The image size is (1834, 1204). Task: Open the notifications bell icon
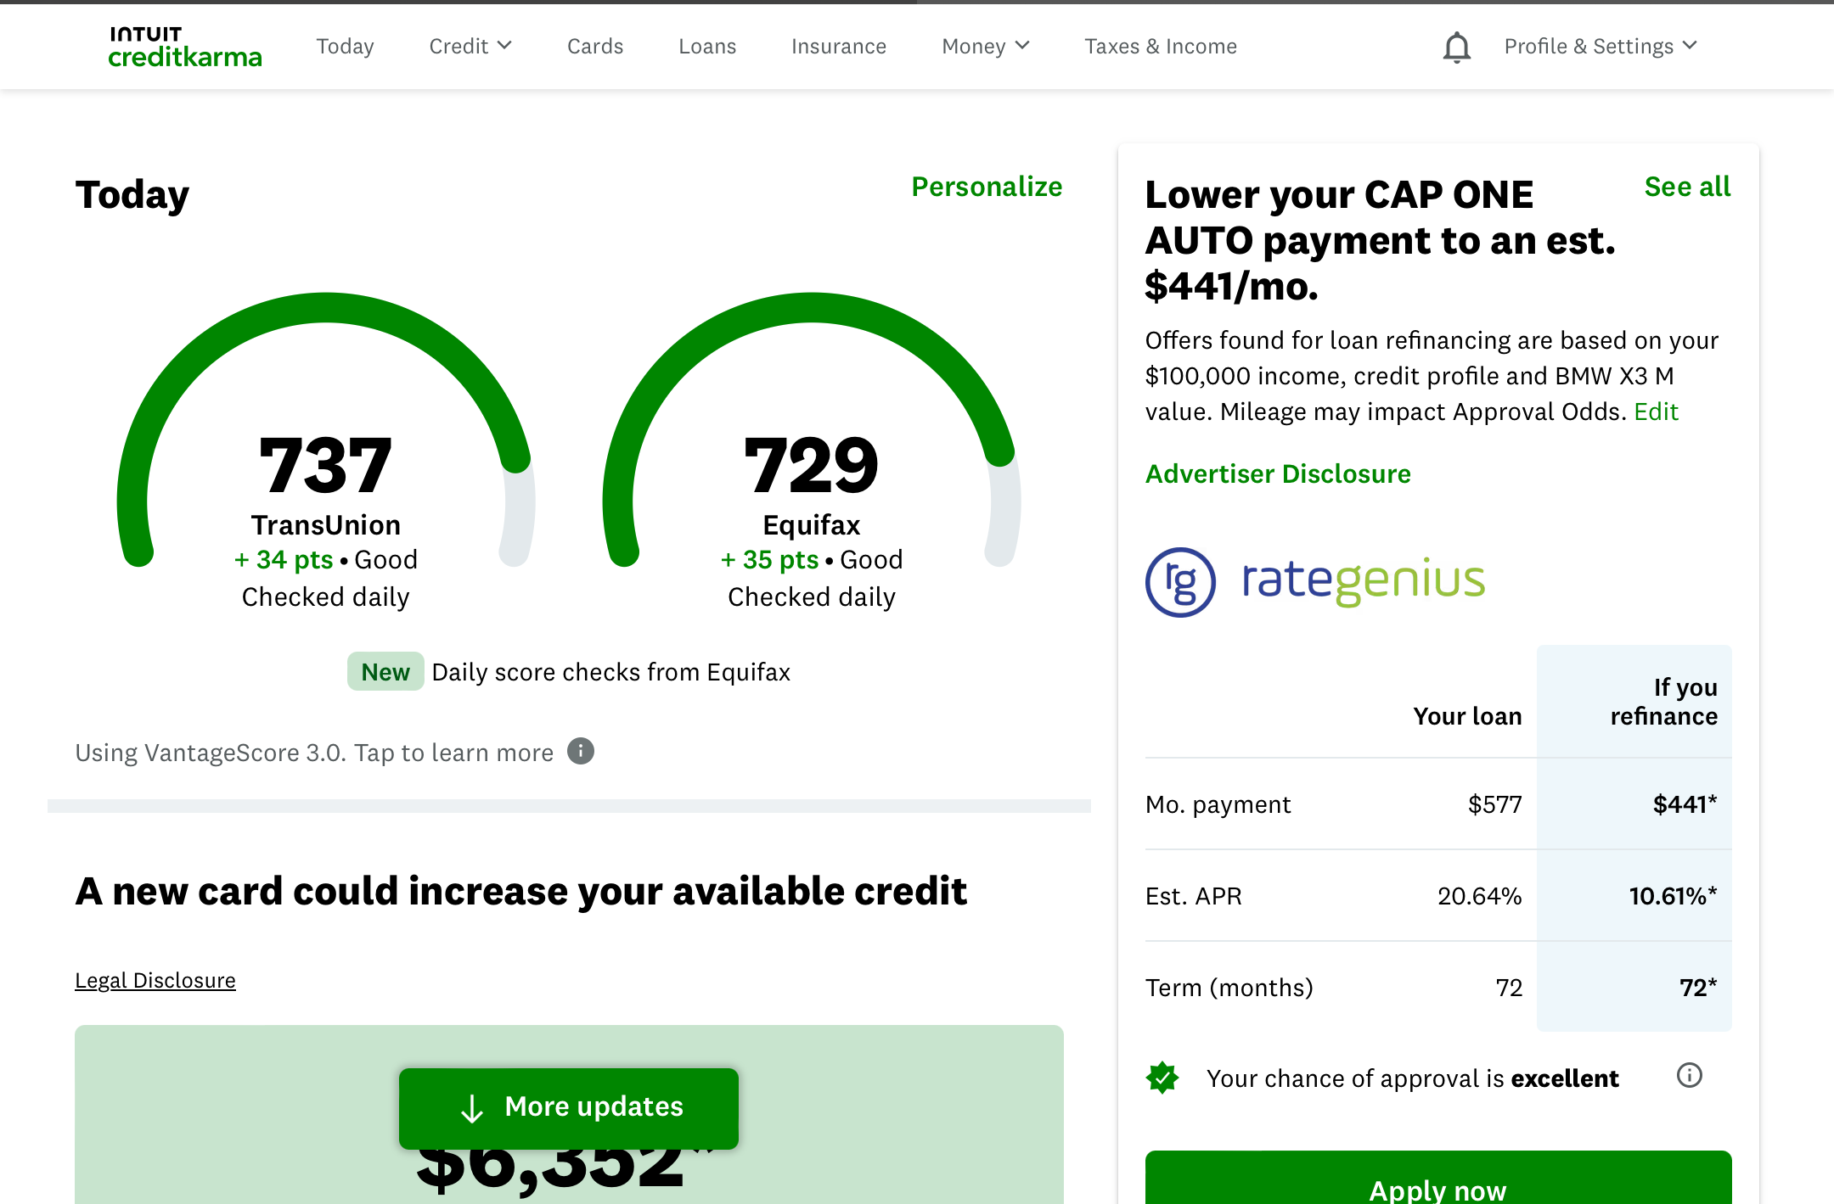(1456, 47)
